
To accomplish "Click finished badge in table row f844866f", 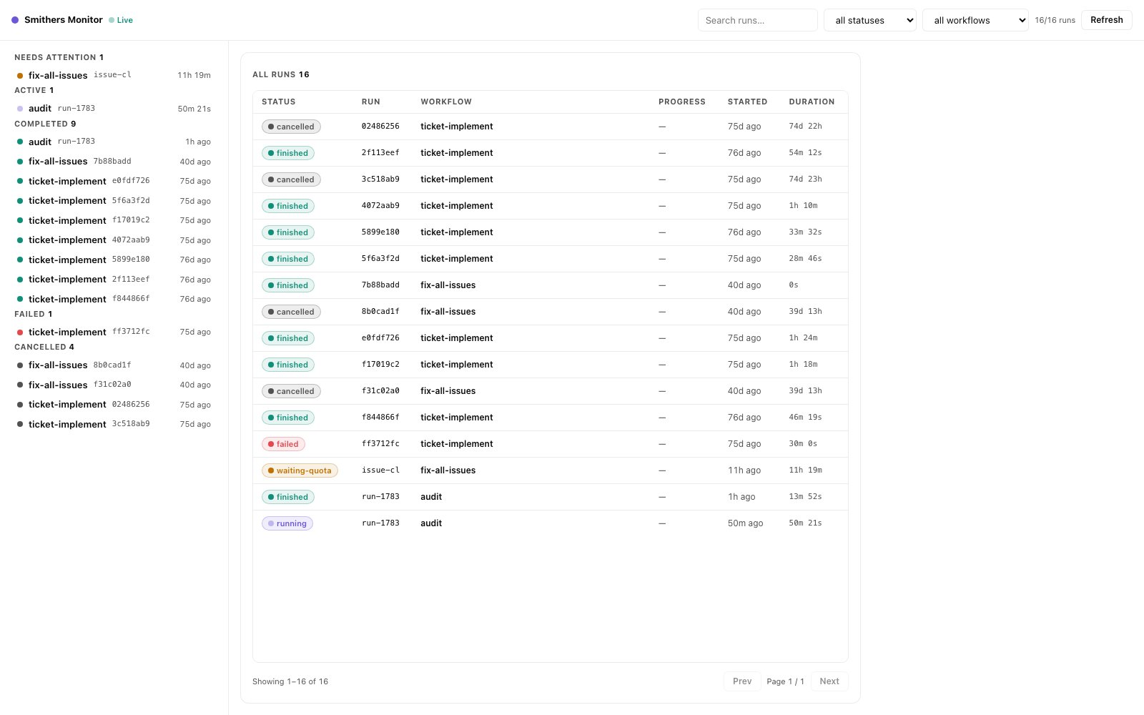I will tap(288, 418).
